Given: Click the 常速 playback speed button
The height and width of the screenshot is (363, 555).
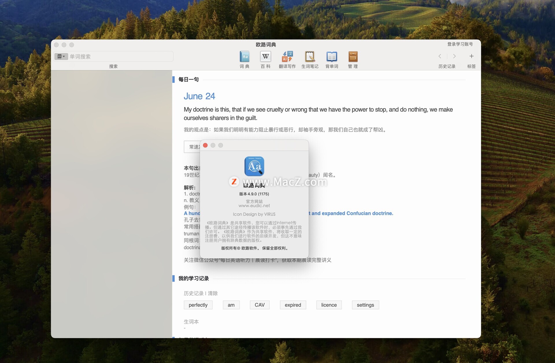Looking at the screenshot, I should (x=192, y=147).
